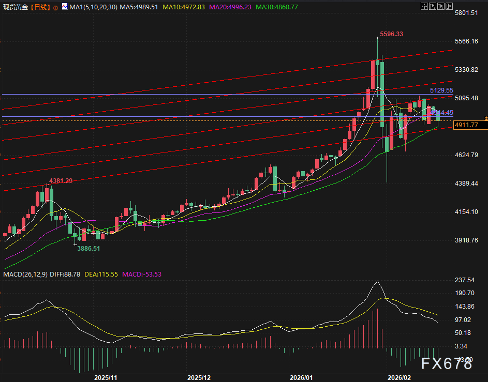
Task: Click the second icon in top-right chart toolbar
Action: 434,7
